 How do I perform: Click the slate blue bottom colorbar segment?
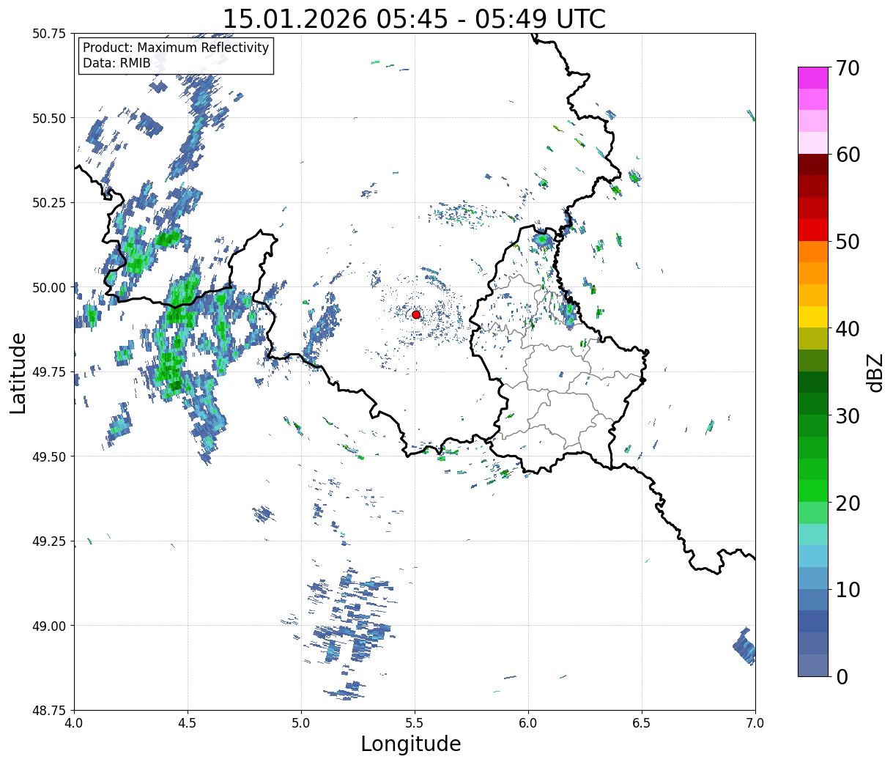[x=813, y=665]
